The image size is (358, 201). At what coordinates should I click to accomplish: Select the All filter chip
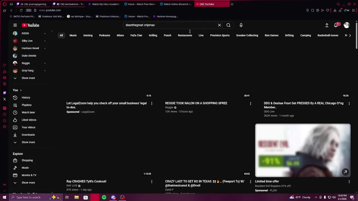(61, 35)
